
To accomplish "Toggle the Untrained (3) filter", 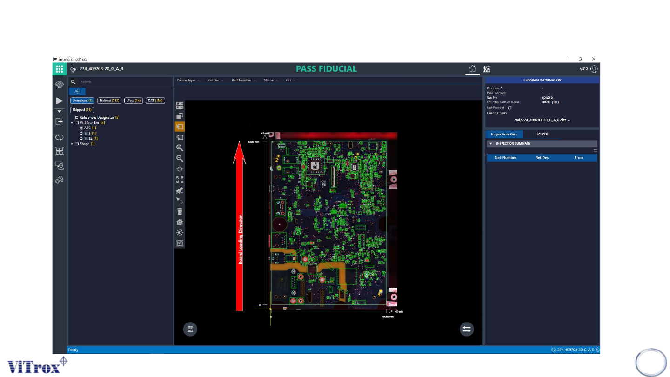I will point(82,101).
